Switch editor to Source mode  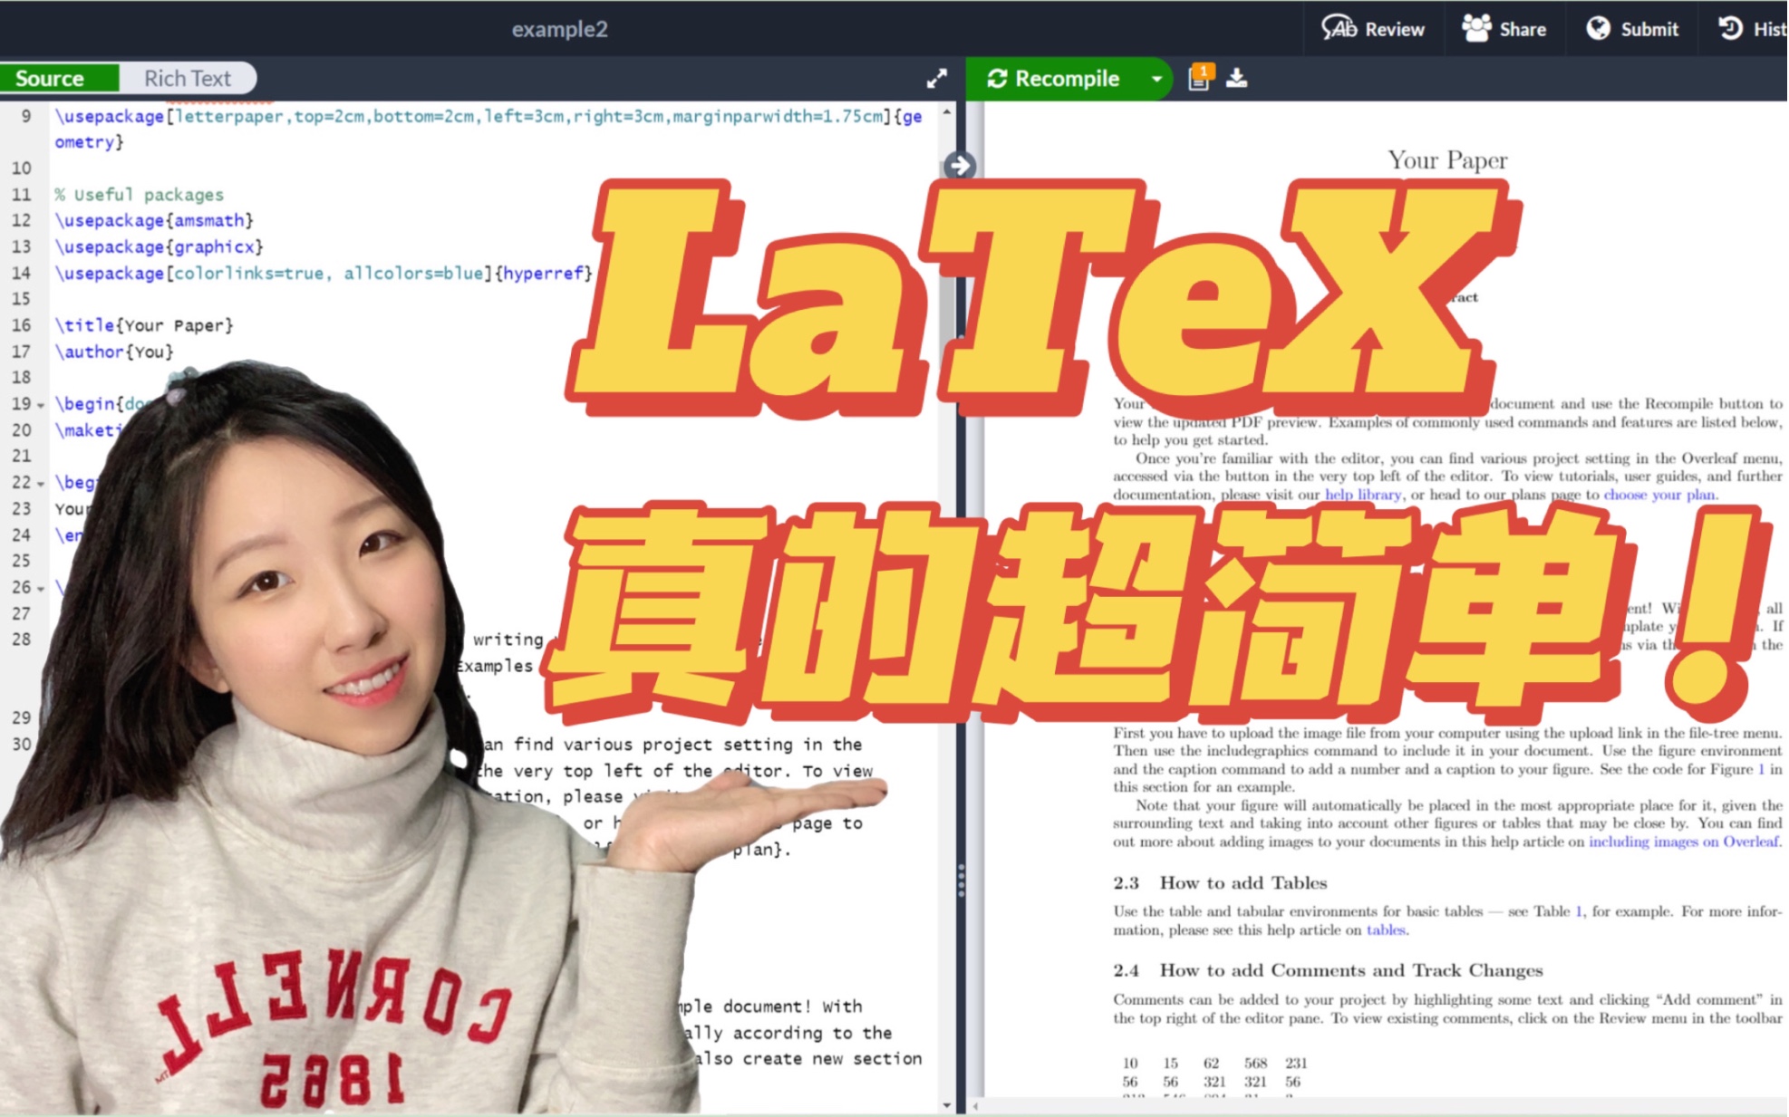pos(60,78)
